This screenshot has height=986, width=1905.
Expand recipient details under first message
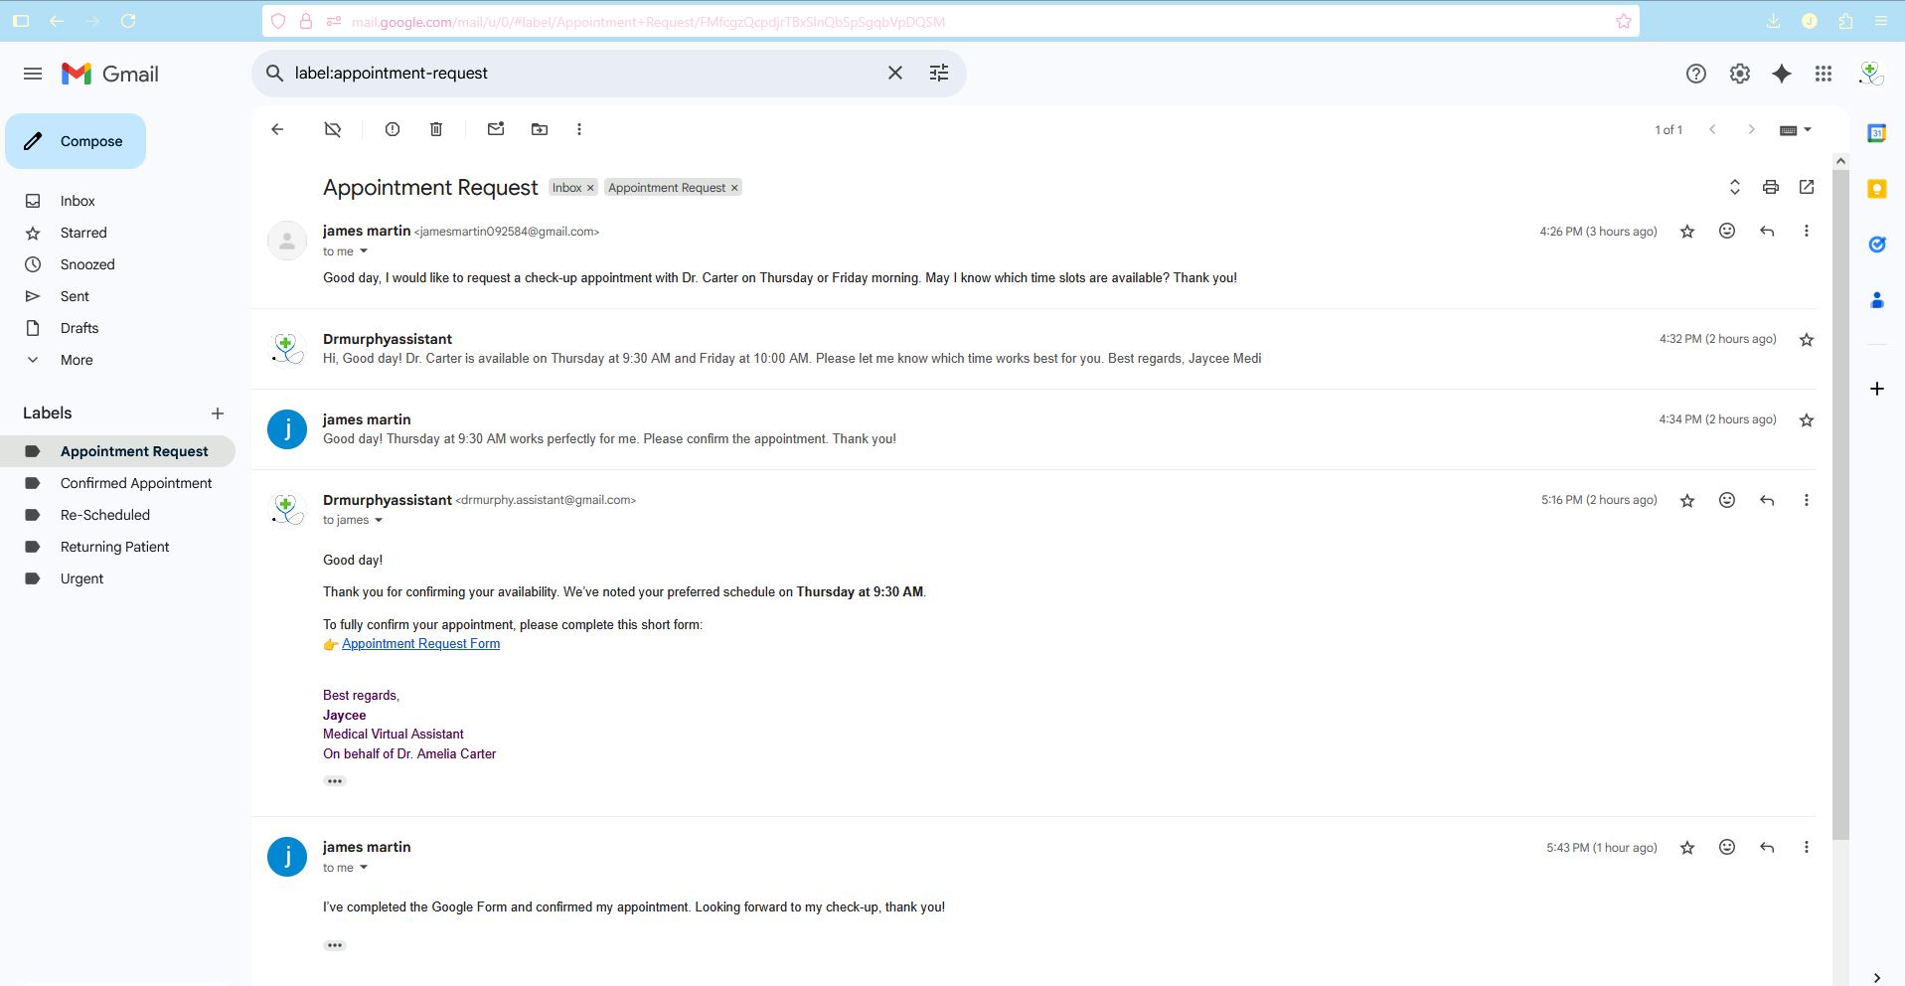tap(364, 251)
